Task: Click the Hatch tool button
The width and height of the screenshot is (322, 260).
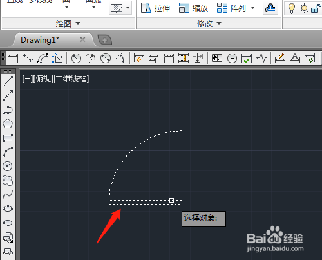Action: click(x=117, y=8)
